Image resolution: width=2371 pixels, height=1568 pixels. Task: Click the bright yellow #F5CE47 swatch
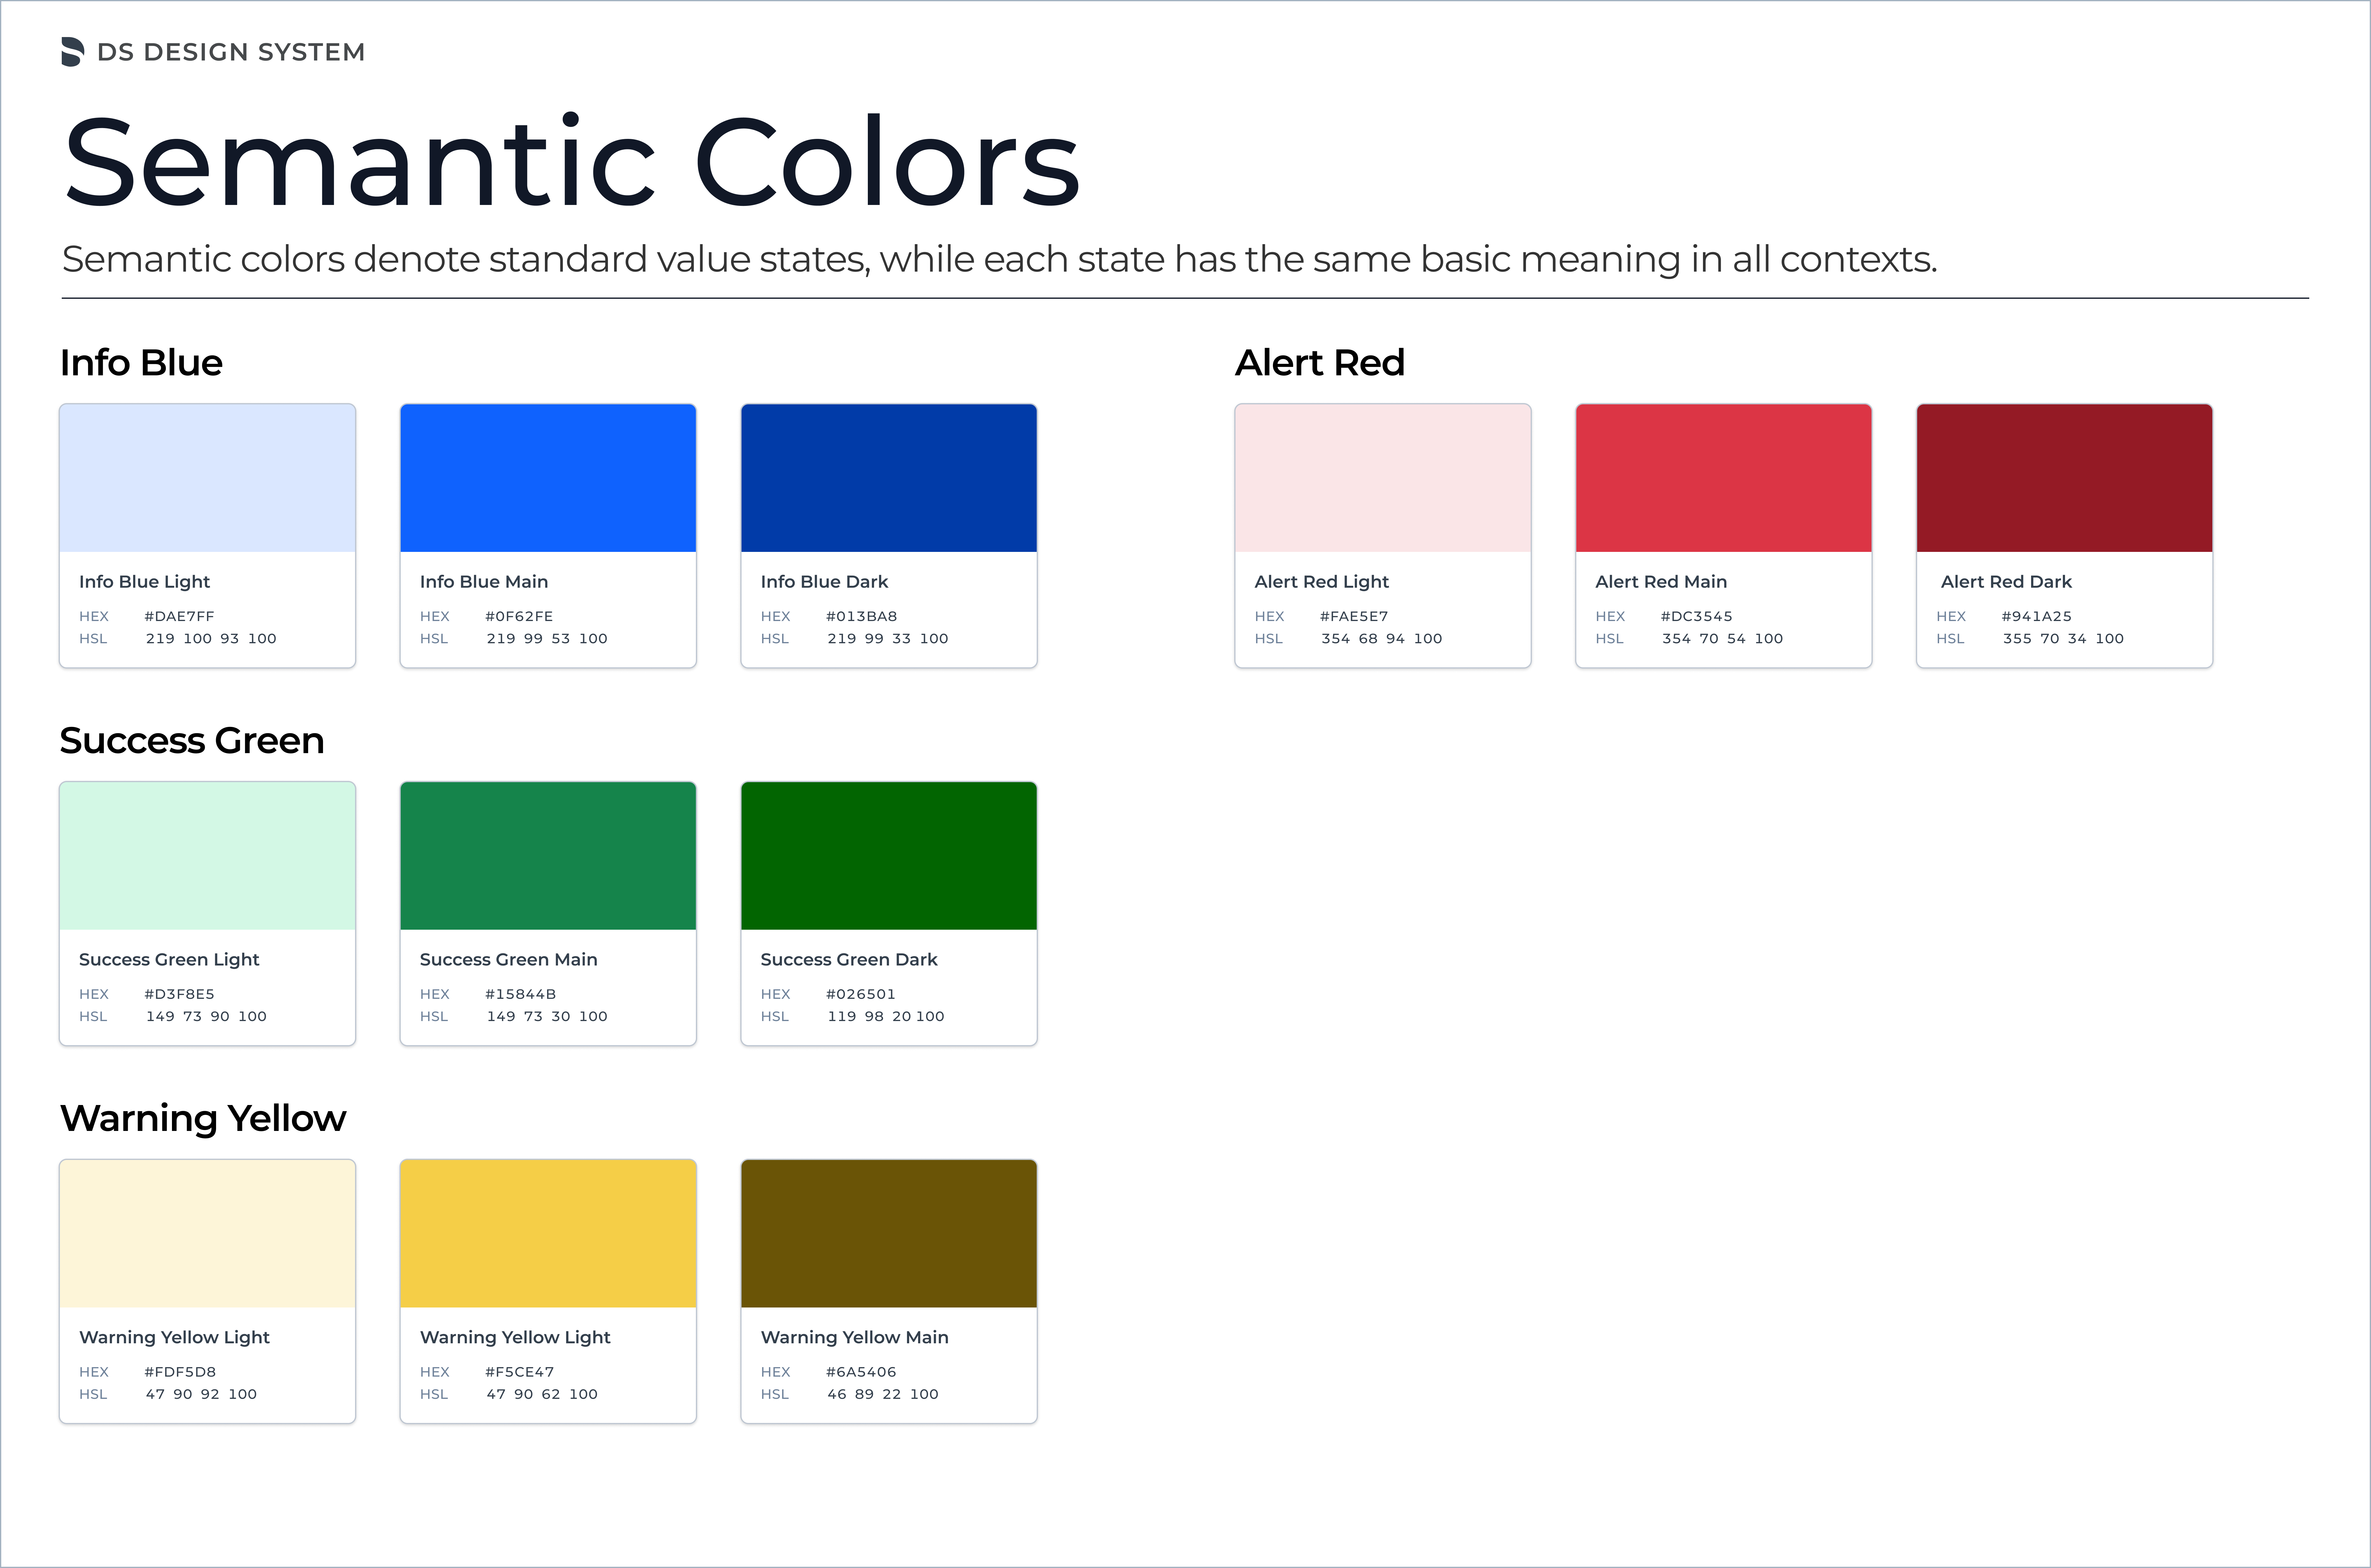coord(548,1234)
